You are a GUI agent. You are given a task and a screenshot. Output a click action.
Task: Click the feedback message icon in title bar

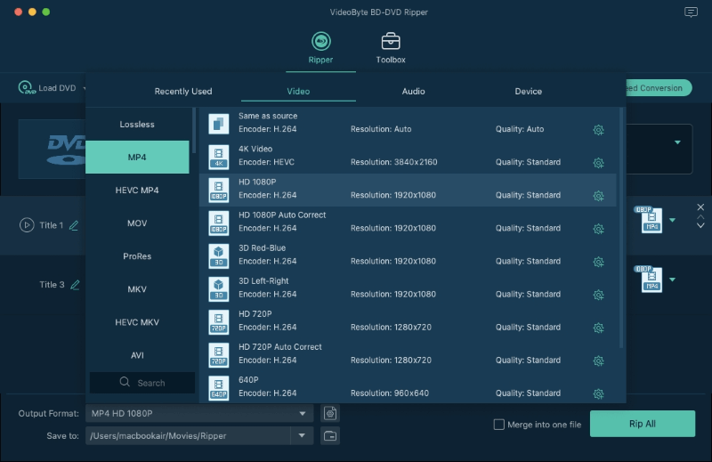(x=691, y=12)
